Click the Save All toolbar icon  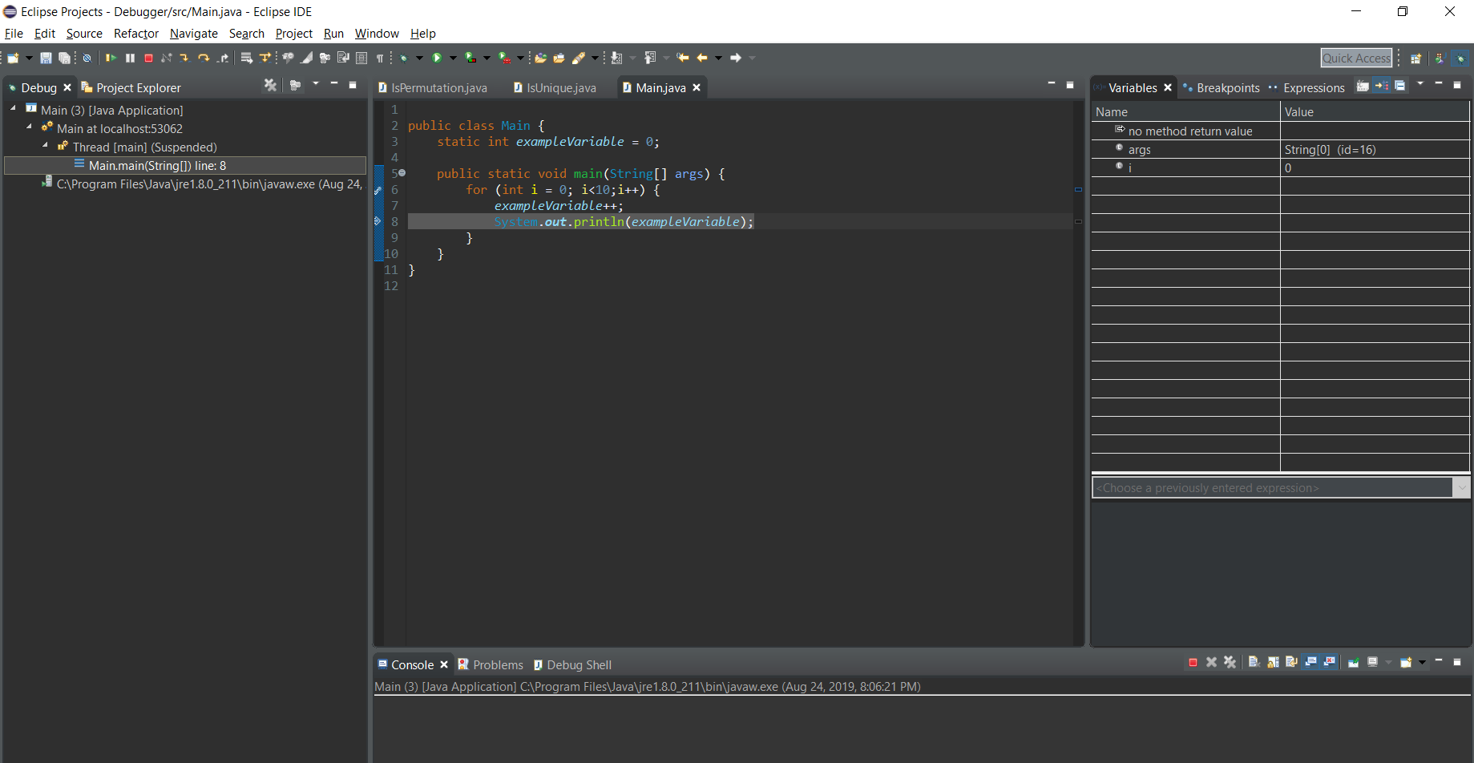pos(64,58)
